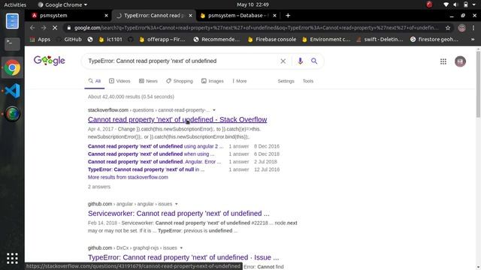Open the More search filters menu

(239, 81)
